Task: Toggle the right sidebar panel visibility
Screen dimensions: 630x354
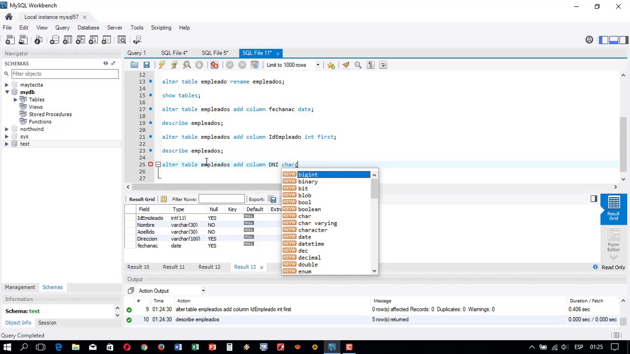Action: pyautogui.click(x=624, y=40)
